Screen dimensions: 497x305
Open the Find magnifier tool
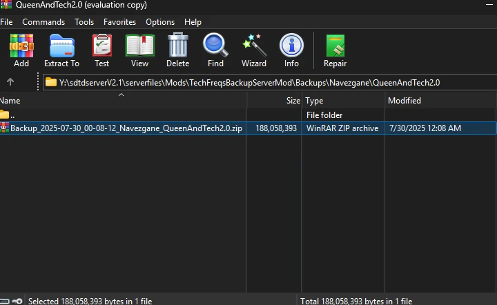pos(215,45)
